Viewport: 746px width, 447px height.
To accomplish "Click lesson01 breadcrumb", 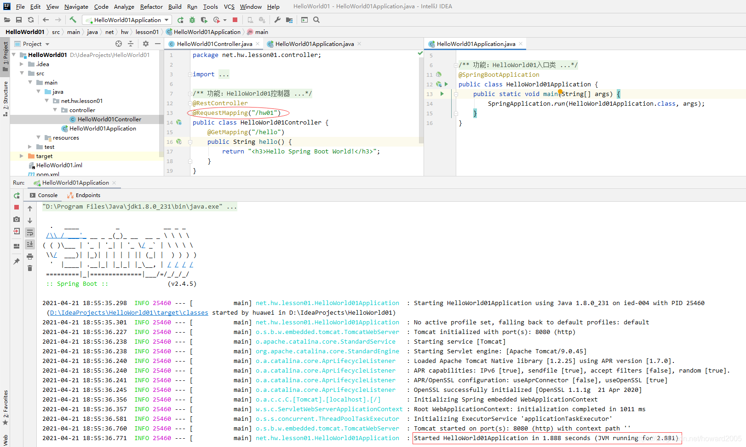I will coord(147,32).
